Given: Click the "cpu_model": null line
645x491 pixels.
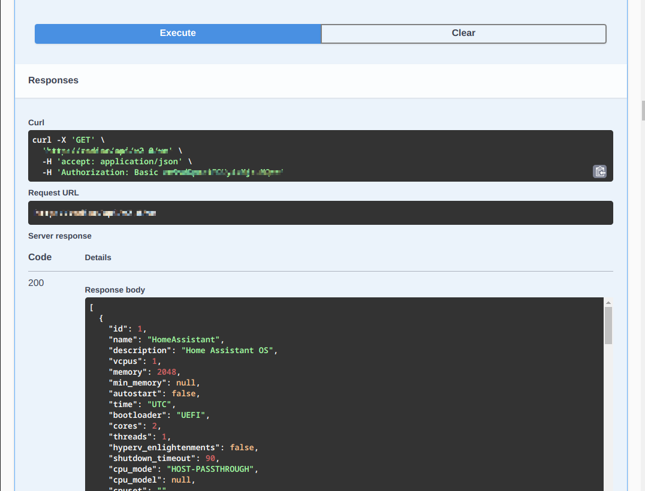Looking at the screenshot, I should coord(152,480).
